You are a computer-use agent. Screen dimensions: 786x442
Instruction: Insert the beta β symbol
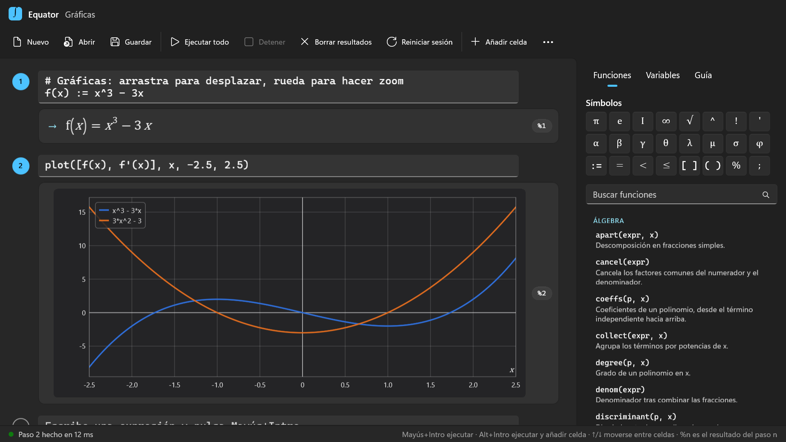pyautogui.click(x=619, y=143)
